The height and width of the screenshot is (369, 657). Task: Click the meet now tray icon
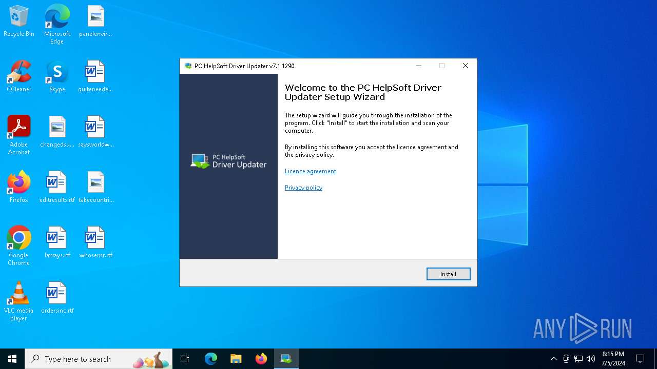(x=566, y=359)
